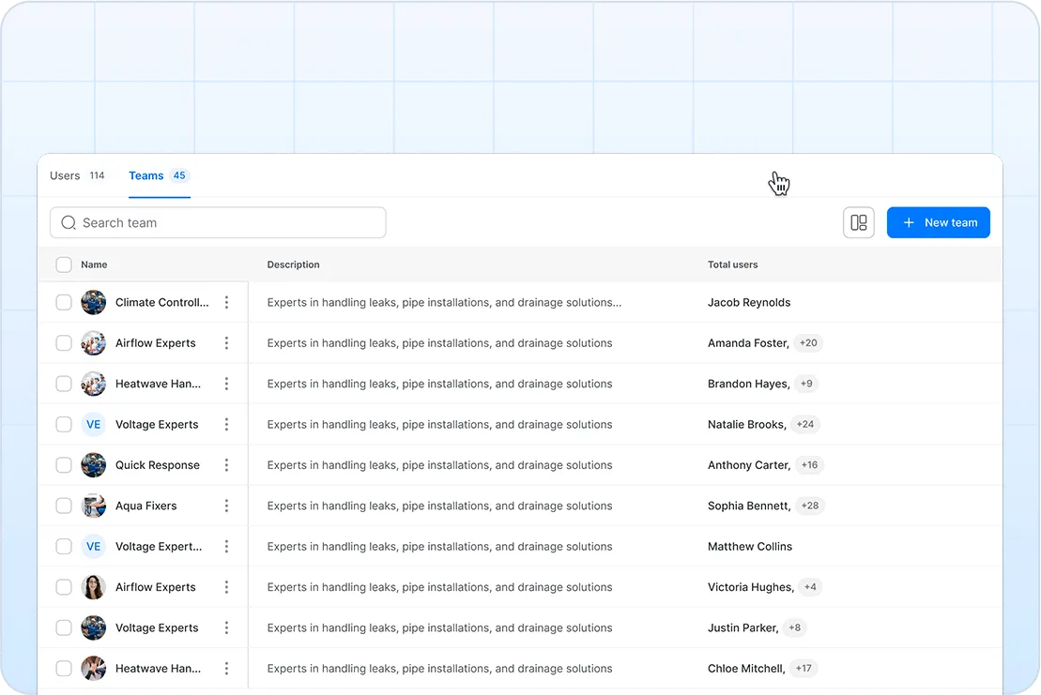
Task: Tick the Aqua Fixers checkbox
Action: pos(64,506)
